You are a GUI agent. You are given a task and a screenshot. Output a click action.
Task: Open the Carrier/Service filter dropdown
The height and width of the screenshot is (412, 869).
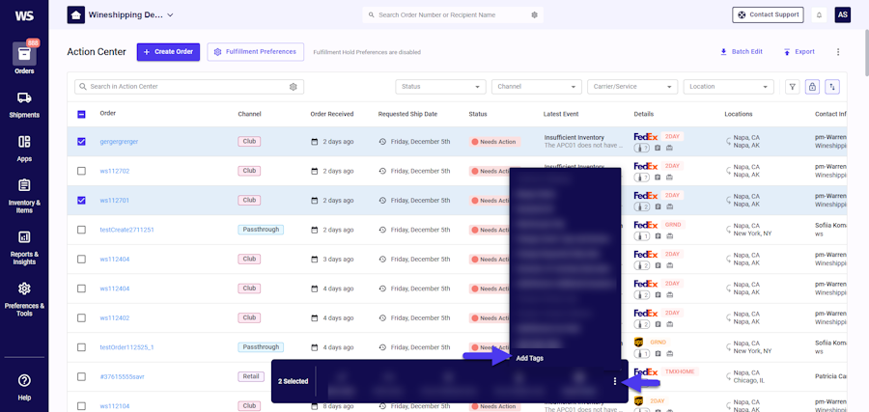(632, 87)
